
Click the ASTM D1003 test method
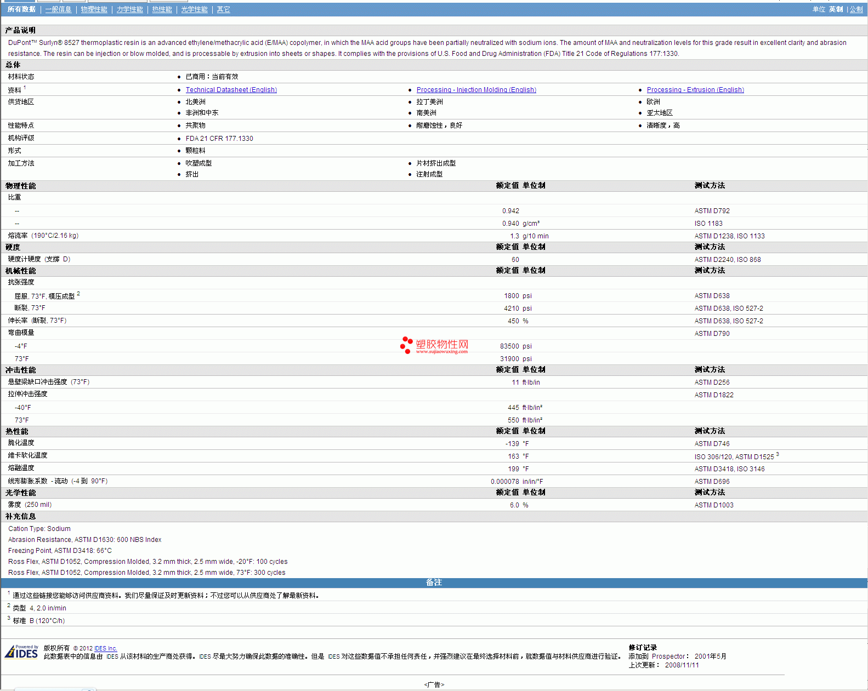714,505
